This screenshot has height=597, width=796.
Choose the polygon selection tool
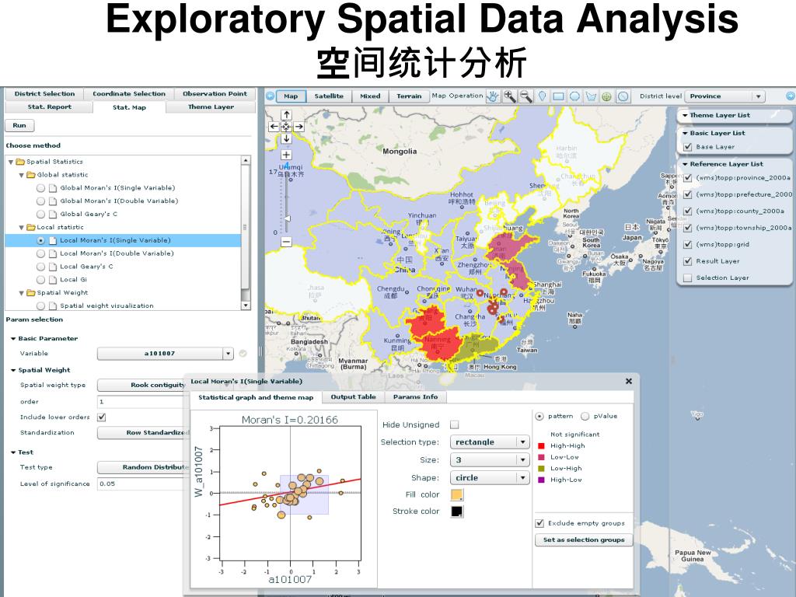click(591, 96)
